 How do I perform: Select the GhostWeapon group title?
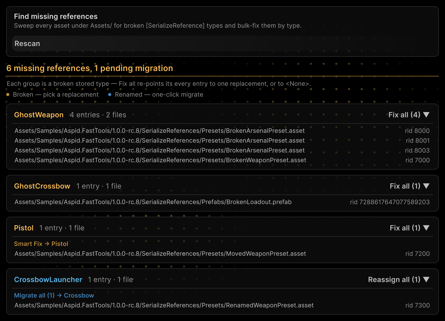39,115
